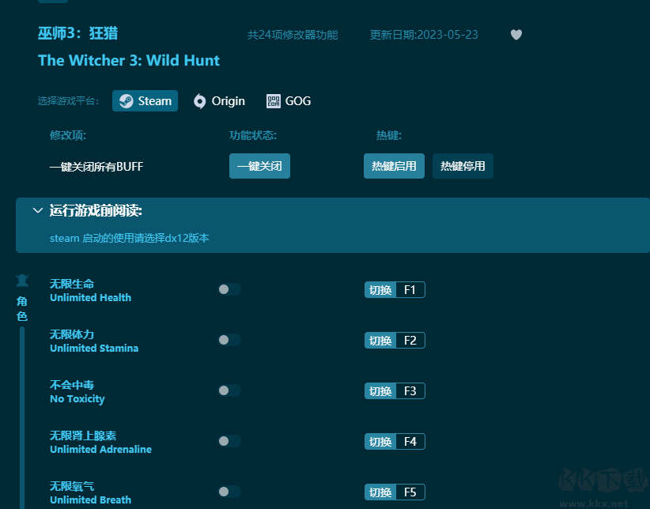The image size is (650, 509).
Task: Collapse the pre-game reading notes chevron
Action: (x=38, y=210)
